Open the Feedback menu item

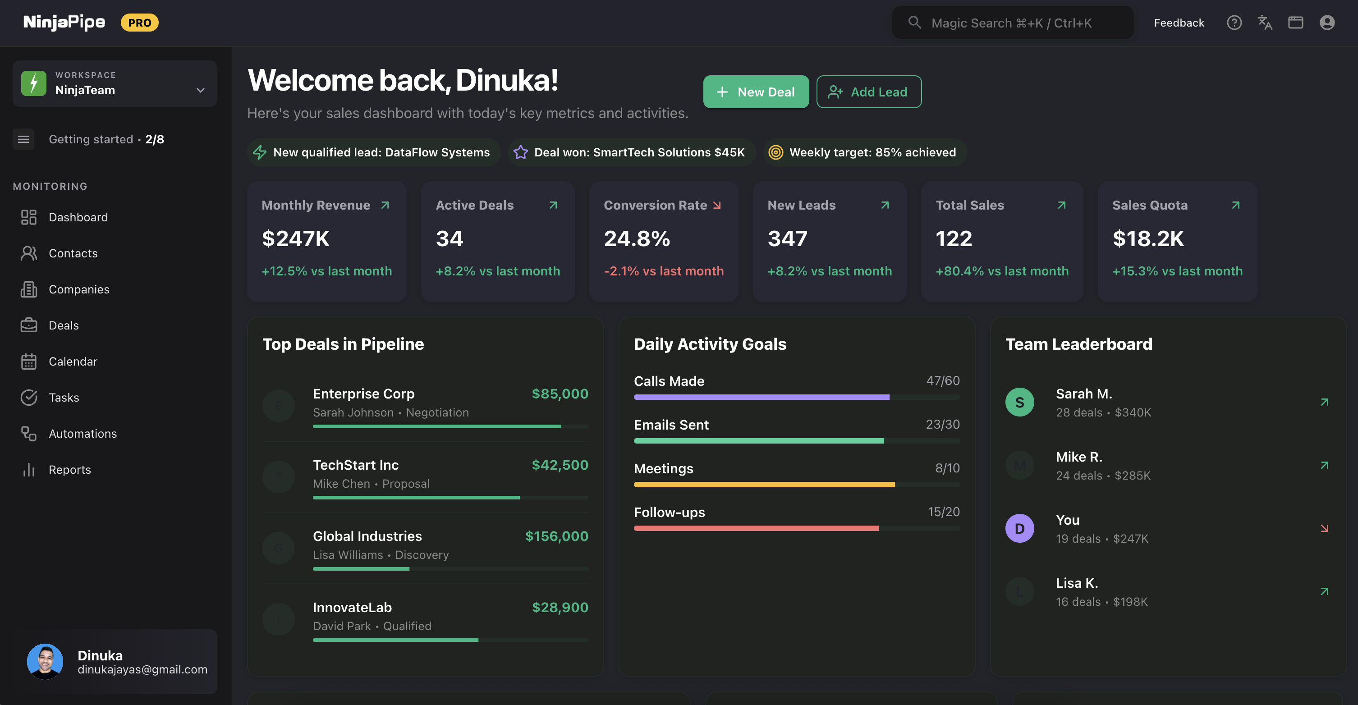click(x=1179, y=23)
